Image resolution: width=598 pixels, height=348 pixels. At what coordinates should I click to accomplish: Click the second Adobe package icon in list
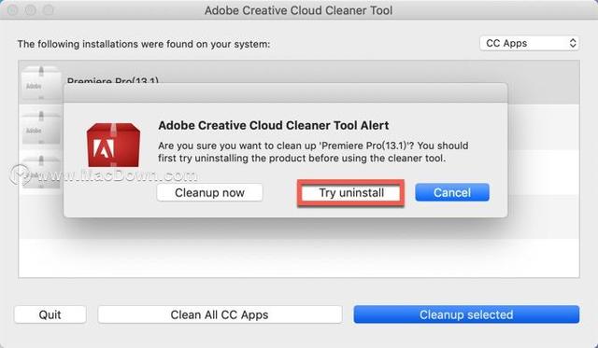pos(41,128)
